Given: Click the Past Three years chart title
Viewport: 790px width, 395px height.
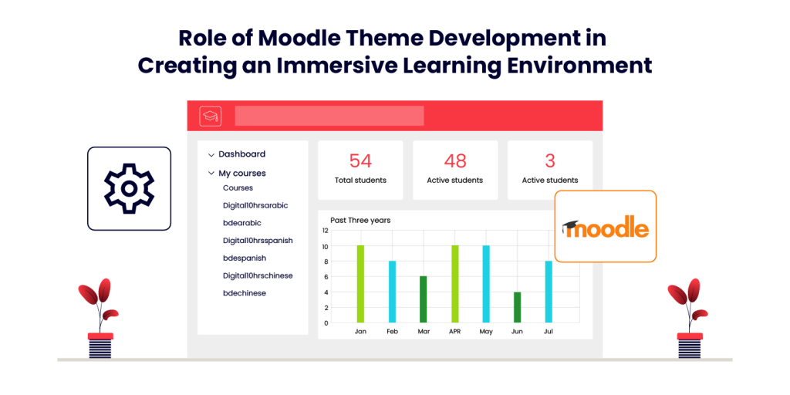Looking at the screenshot, I should tap(360, 220).
